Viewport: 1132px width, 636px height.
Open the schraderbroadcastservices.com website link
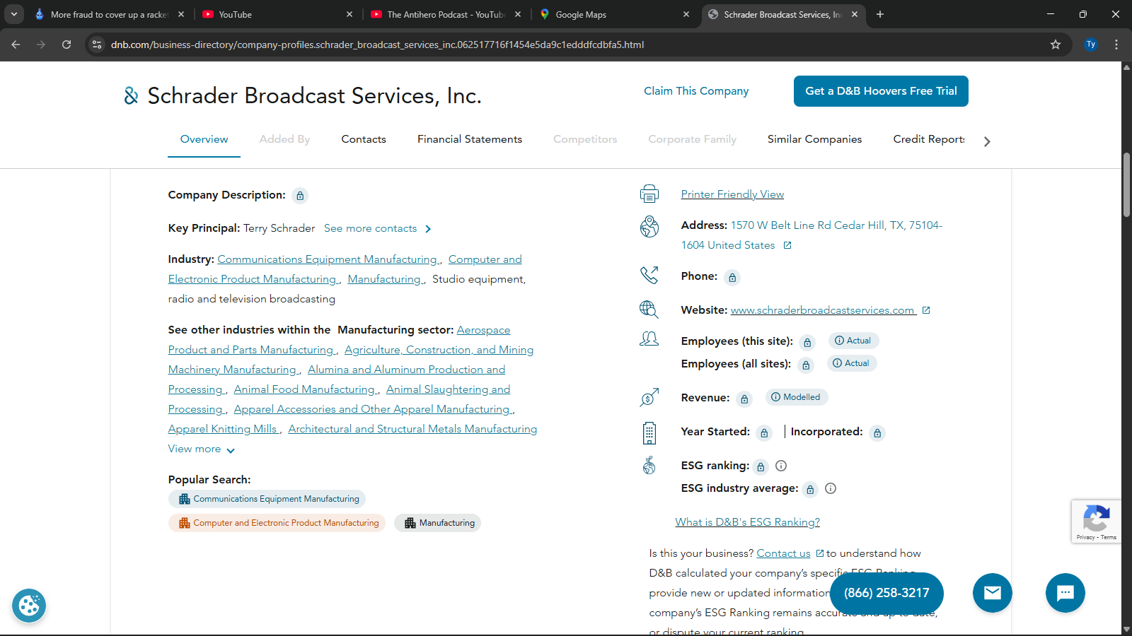tap(823, 310)
